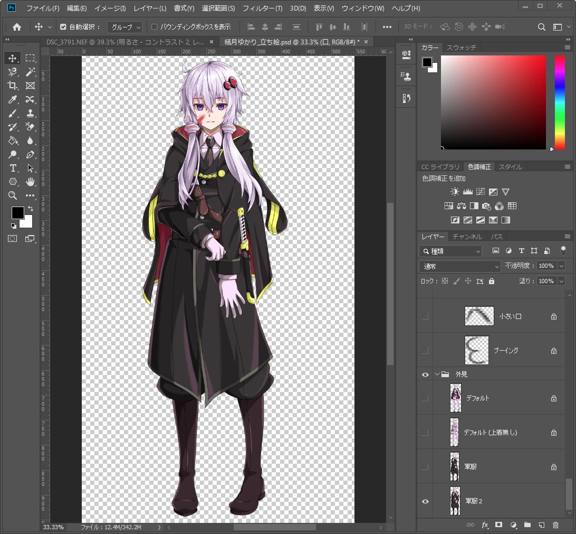The width and height of the screenshot is (576, 534).
Task: Open tool preset picker arrow
Action: coord(50,27)
